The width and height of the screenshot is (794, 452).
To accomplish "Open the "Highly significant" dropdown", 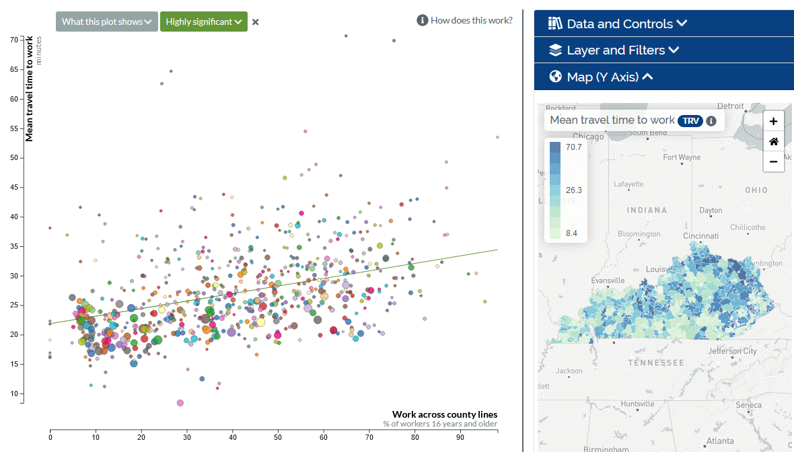I will tap(203, 22).
